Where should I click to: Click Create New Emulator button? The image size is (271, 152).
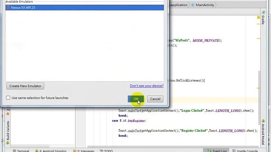point(25,86)
